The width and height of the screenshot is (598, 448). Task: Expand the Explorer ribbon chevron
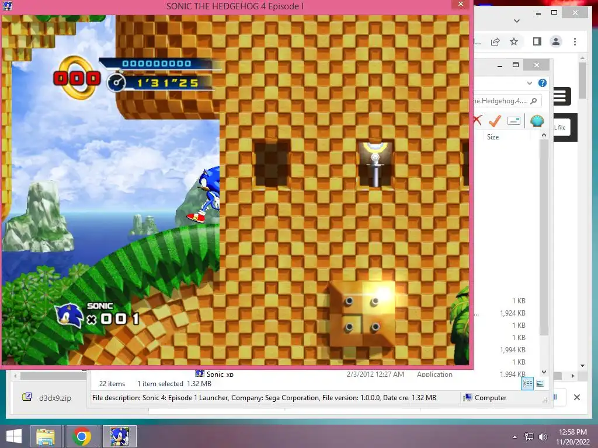click(529, 83)
